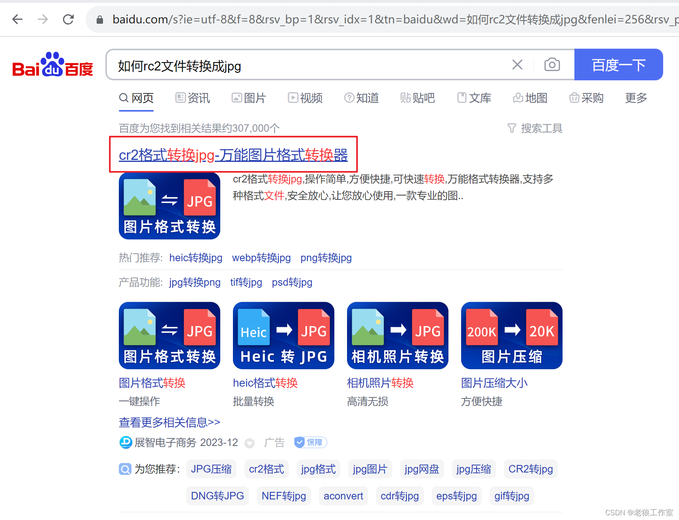Image resolution: width=679 pixels, height=520 pixels.
Task: Click the 图片压缩 200K to 20K card image
Action: 512,336
